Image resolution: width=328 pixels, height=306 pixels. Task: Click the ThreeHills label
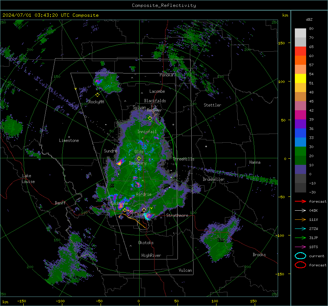click(x=183, y=159)
